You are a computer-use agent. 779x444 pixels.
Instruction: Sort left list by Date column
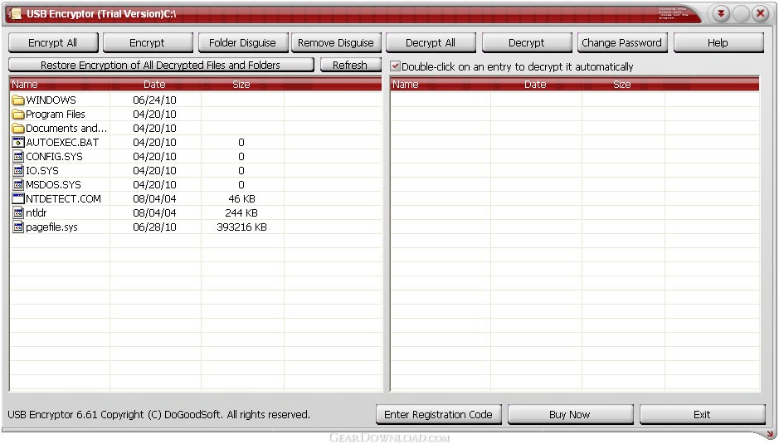click(155, 85)
